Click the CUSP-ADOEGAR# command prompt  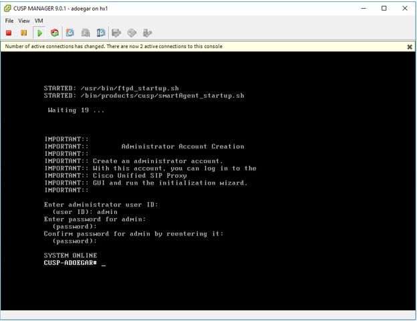pyautogui.click(x=70, y=263)
